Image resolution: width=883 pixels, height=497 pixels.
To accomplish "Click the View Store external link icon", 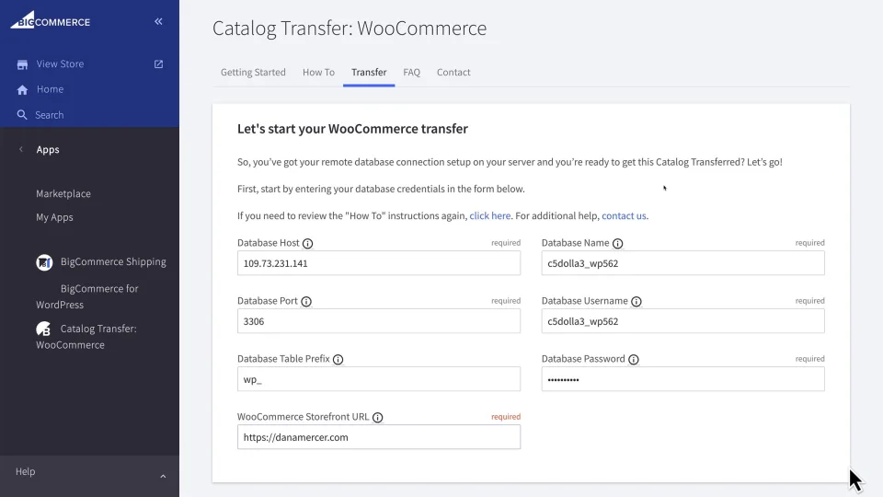I will click(x=158, y=64).
